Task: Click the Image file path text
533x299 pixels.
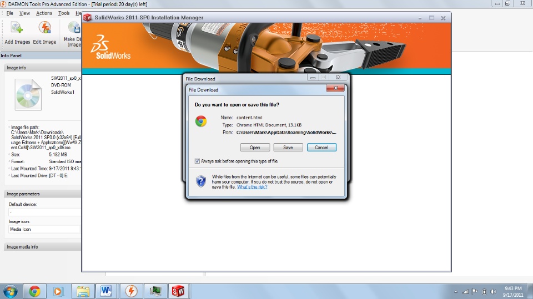Action: click(x=45, y=137)
